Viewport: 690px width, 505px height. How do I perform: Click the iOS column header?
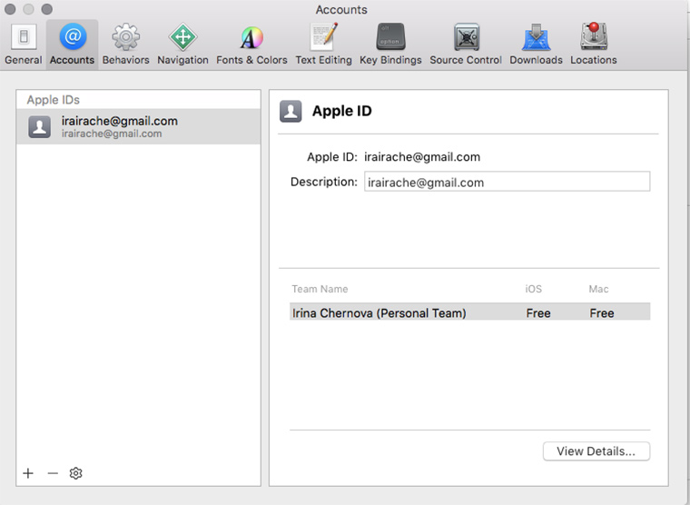tap(533, 289)
